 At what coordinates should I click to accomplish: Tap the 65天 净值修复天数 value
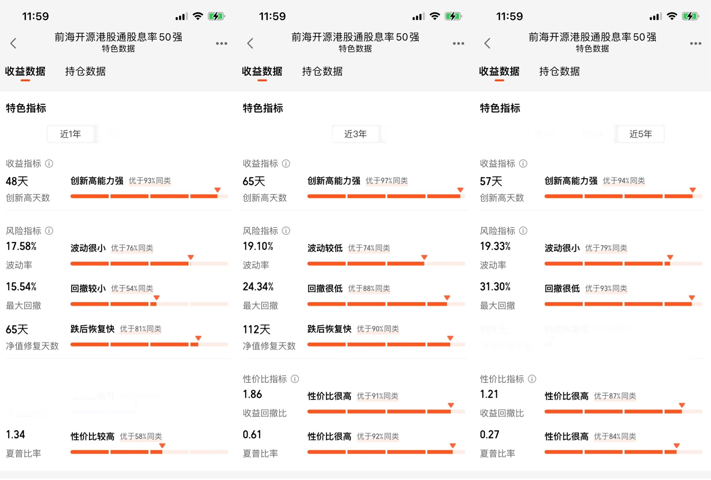(x=17, y=330)
